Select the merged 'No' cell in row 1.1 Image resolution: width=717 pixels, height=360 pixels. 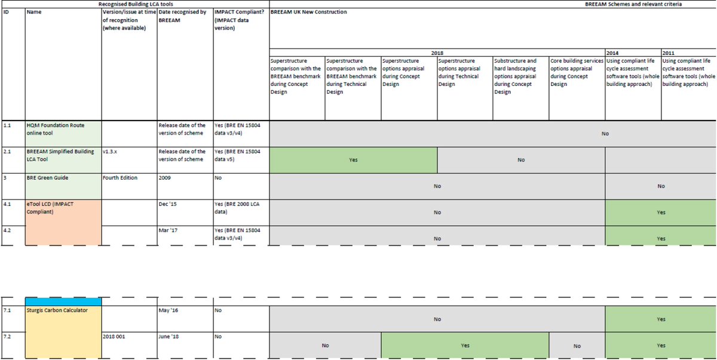click(x=493, y=134)
